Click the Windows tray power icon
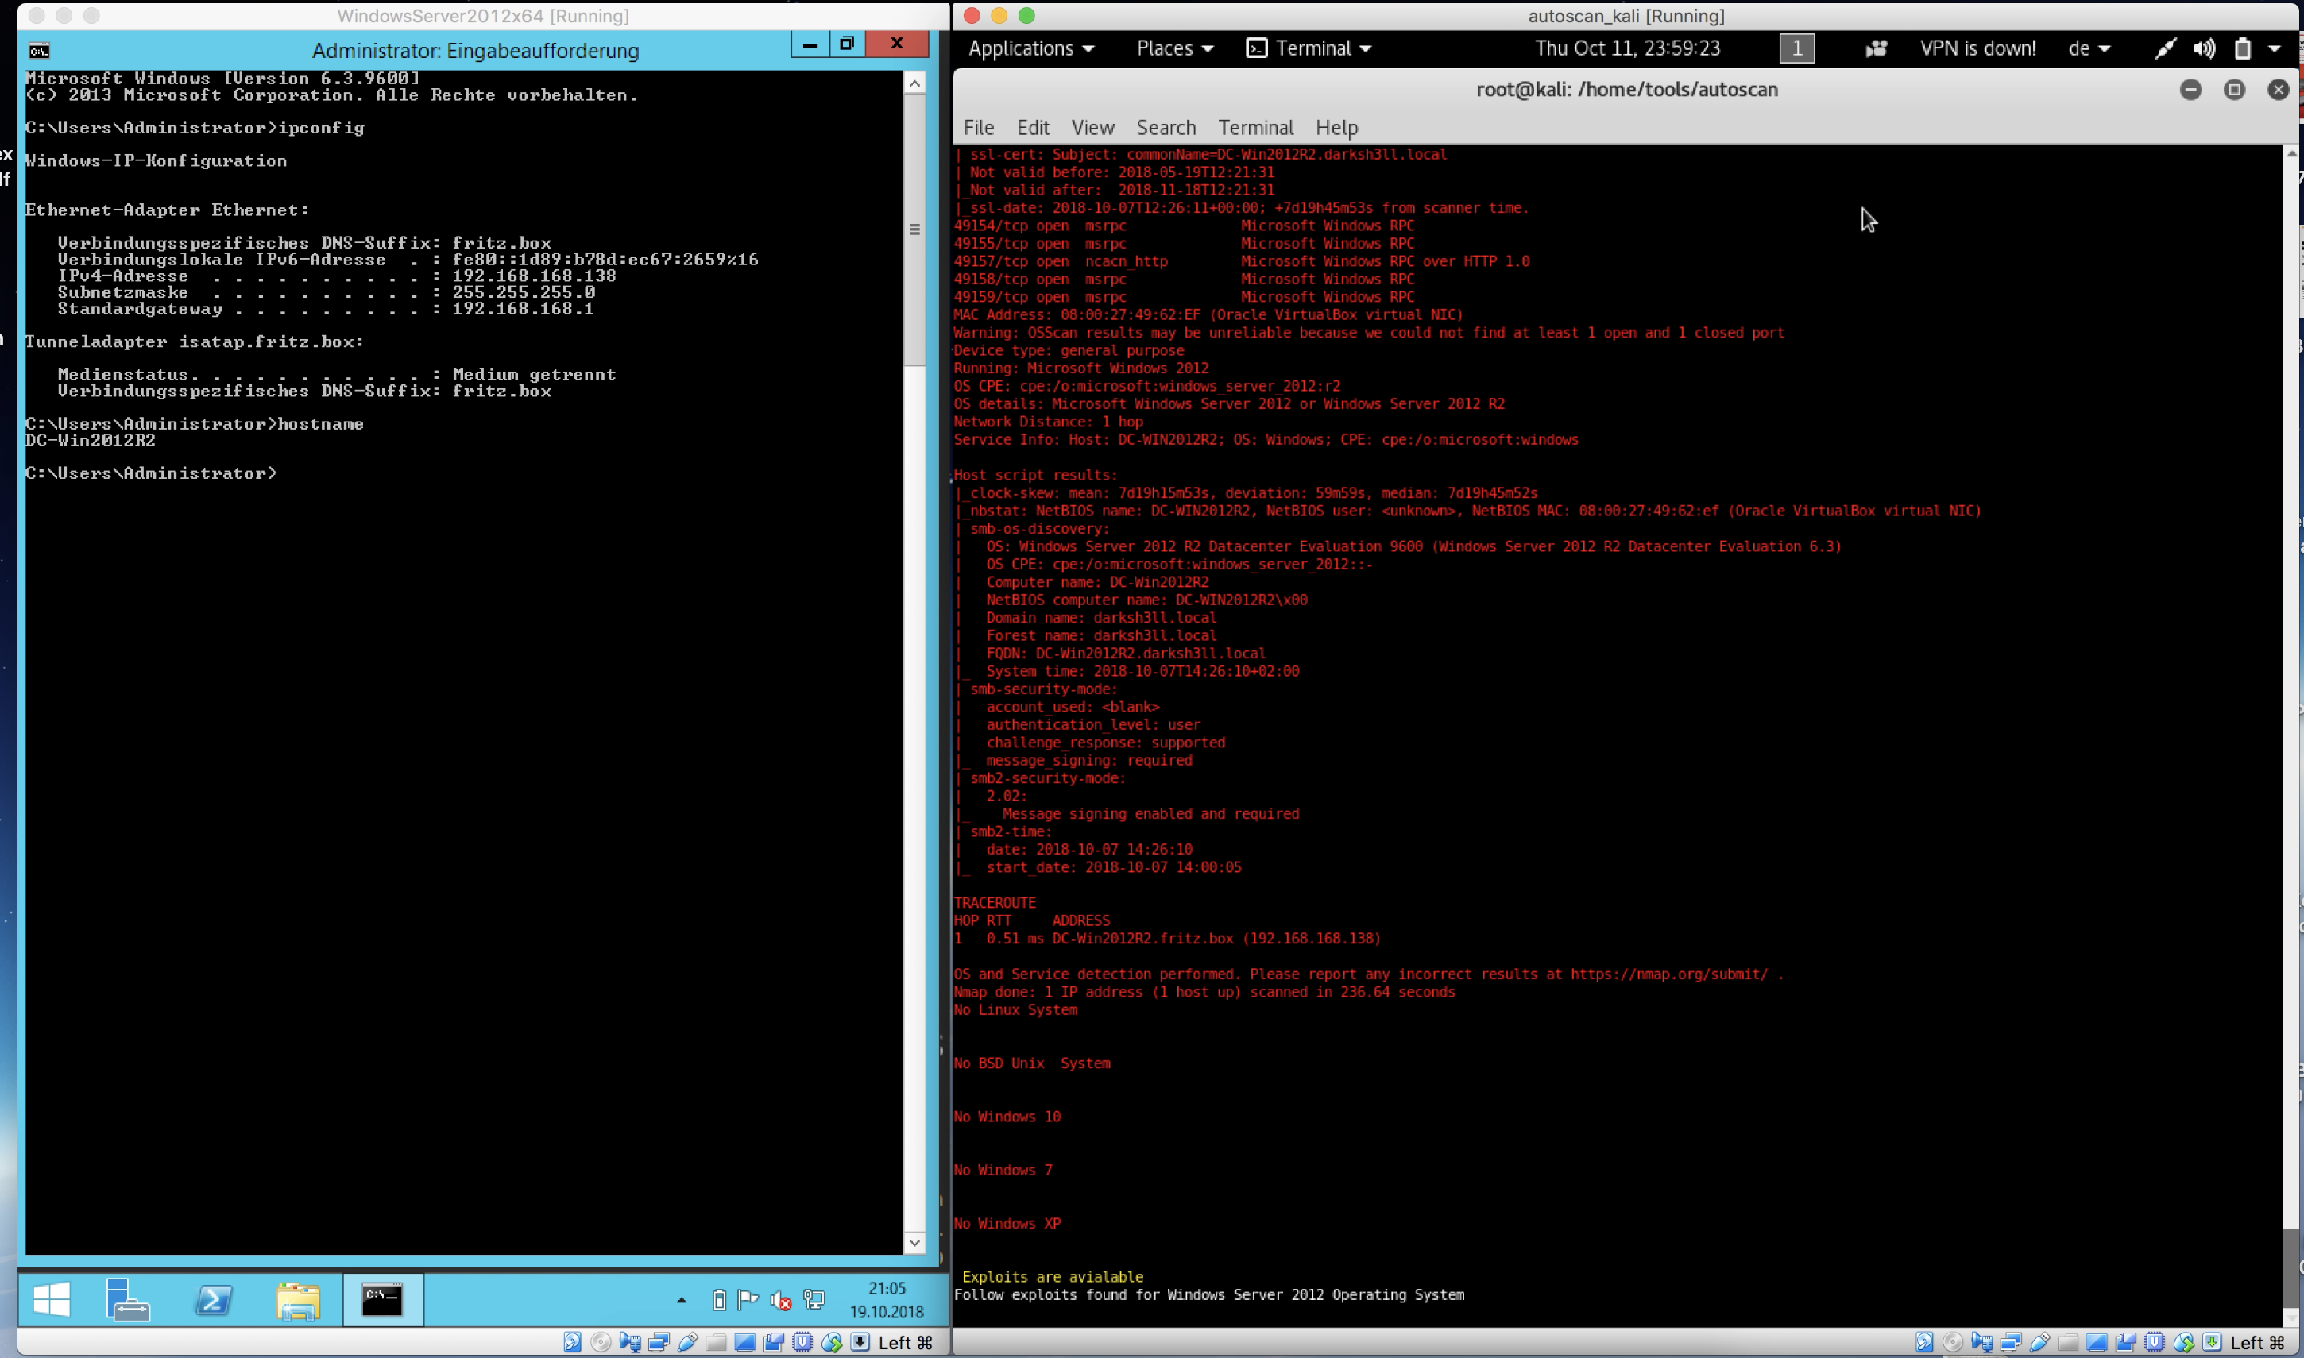2304x1358 pixels. [x=720, y=1299]
